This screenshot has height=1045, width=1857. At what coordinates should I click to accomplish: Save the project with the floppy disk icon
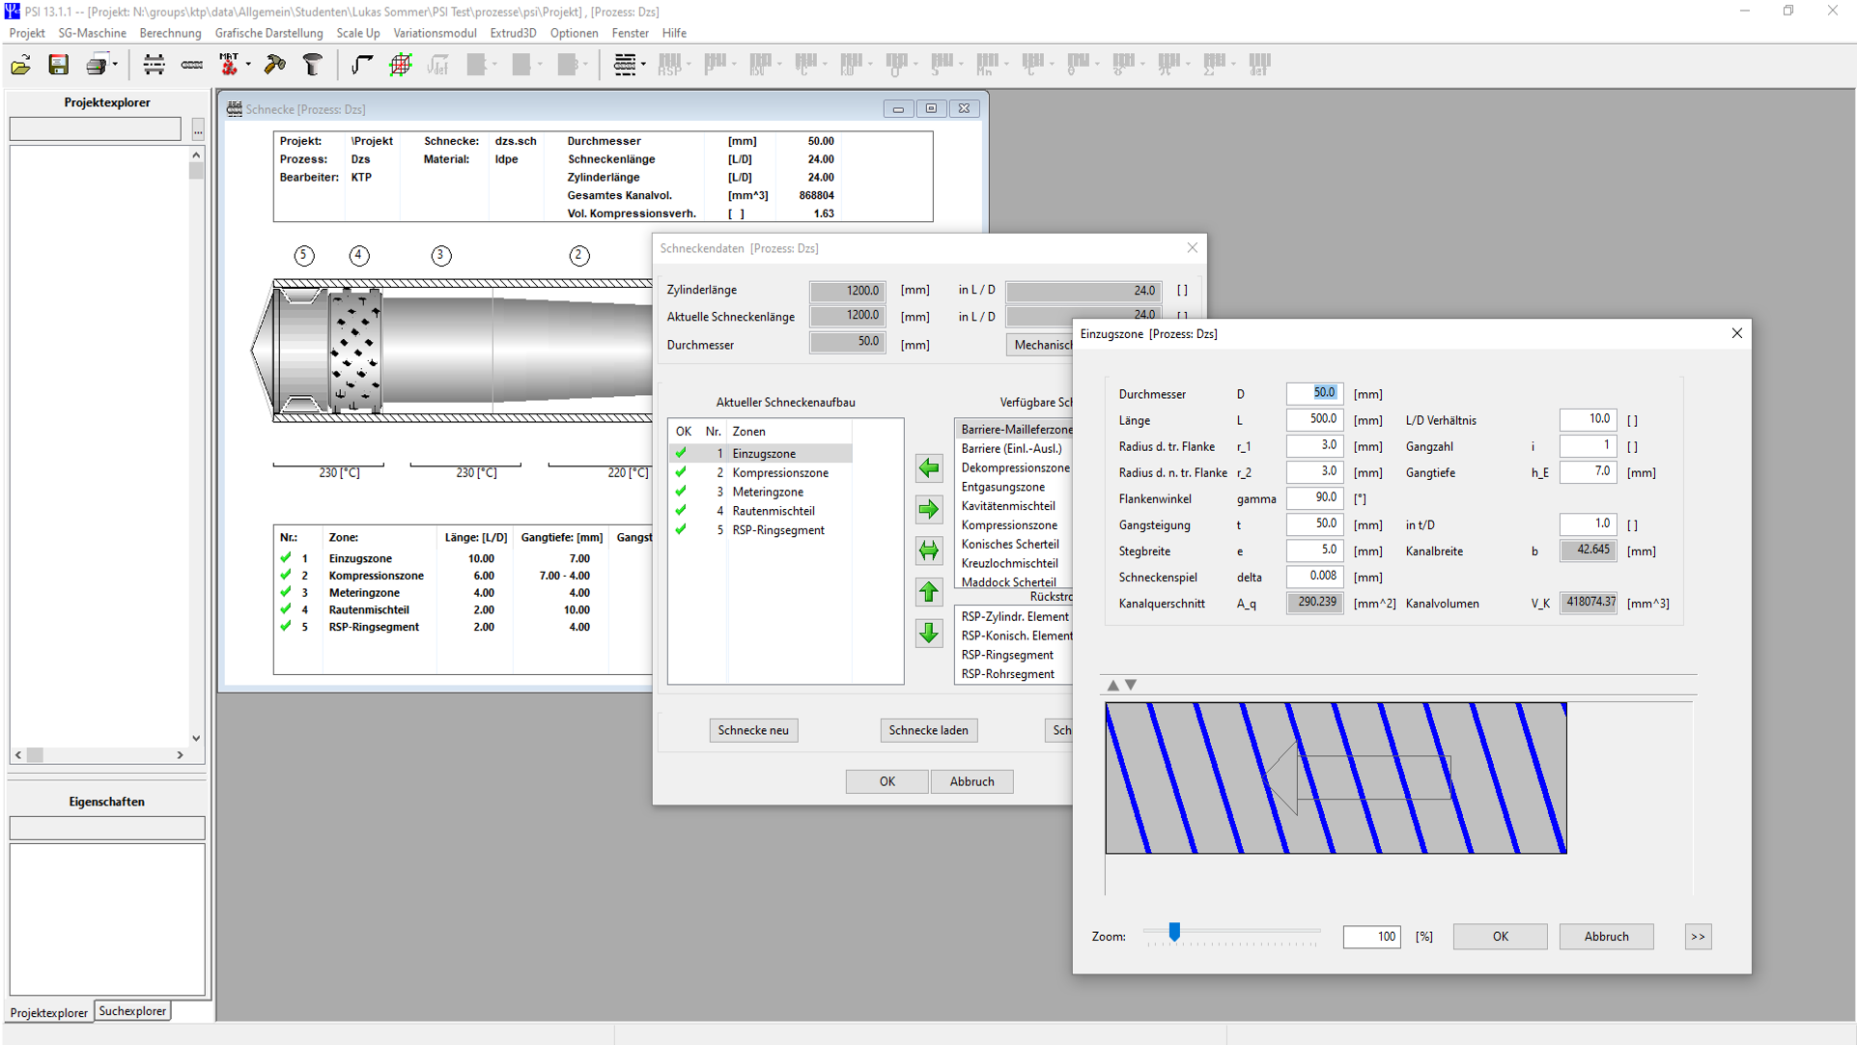59,65
